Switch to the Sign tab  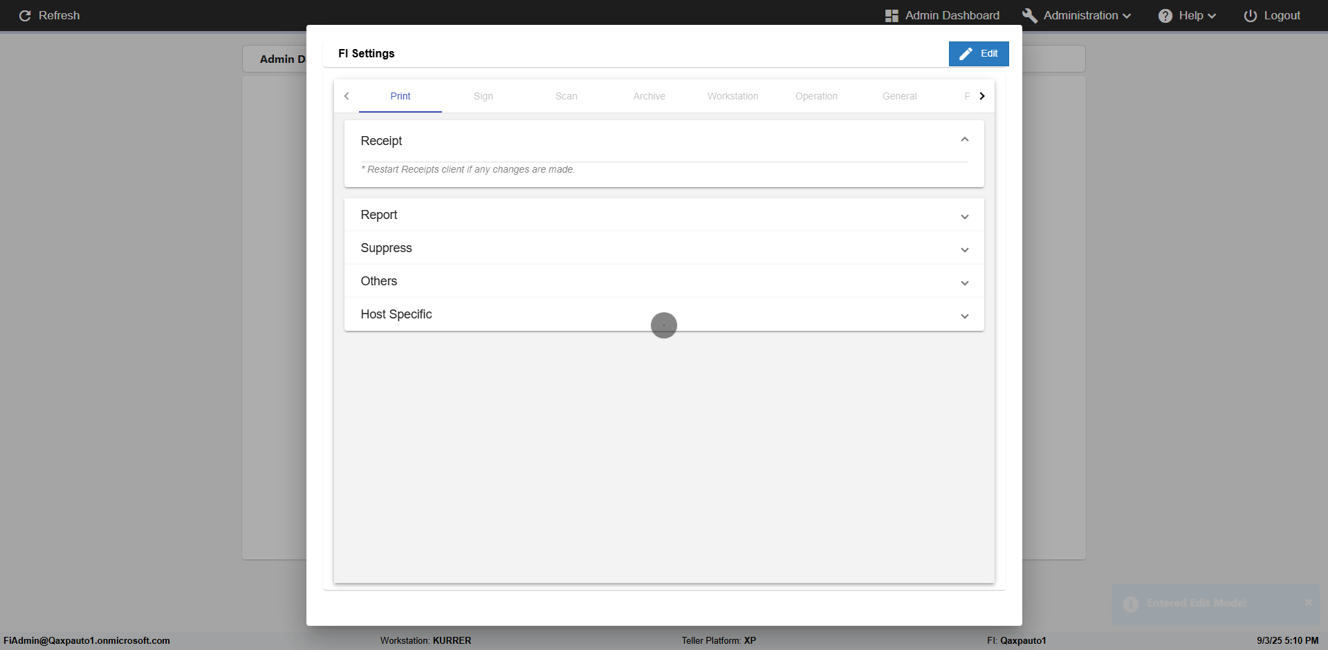[483, 96]
